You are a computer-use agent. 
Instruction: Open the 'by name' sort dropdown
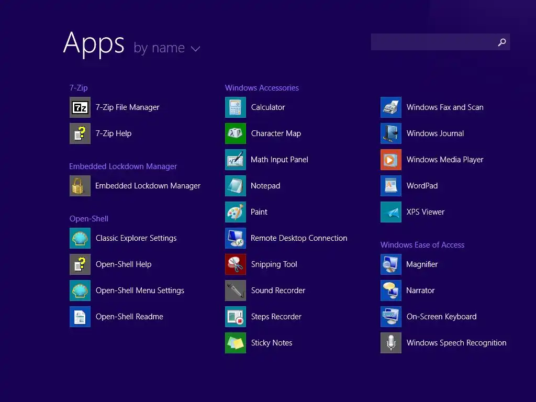pyautogui.click(x=167, y=48)
